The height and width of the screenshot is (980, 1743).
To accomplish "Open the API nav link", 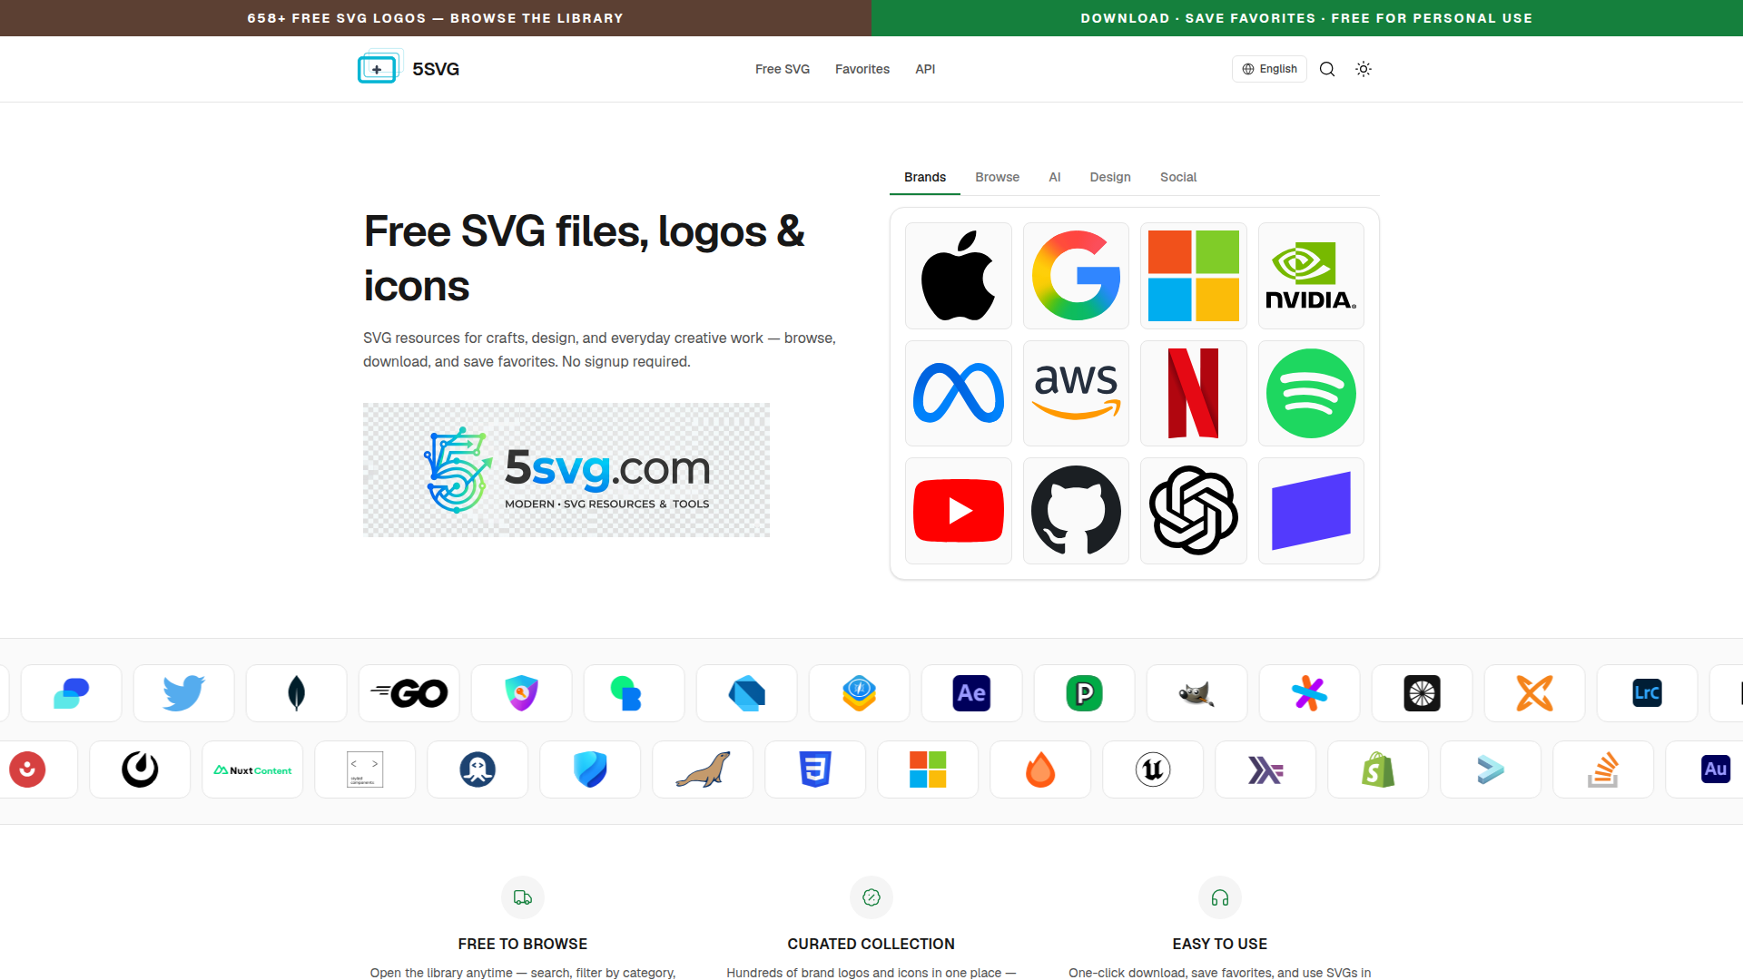I will (925, 69).
